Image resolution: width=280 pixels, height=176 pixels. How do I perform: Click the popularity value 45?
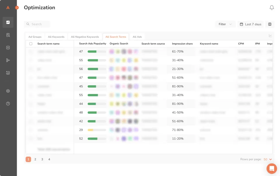(81, 86)
